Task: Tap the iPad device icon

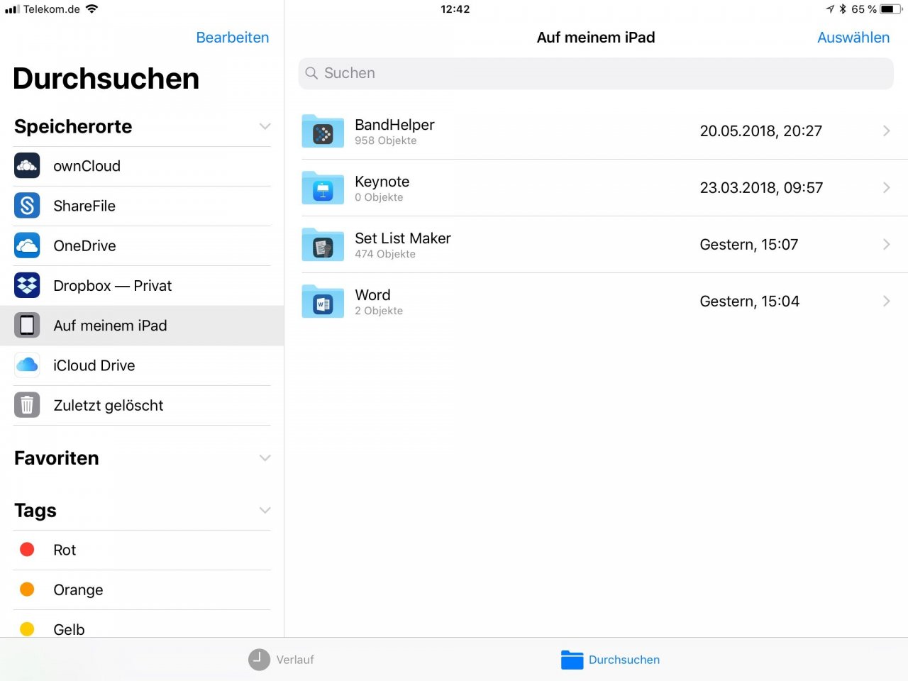Action: [27, 326]
